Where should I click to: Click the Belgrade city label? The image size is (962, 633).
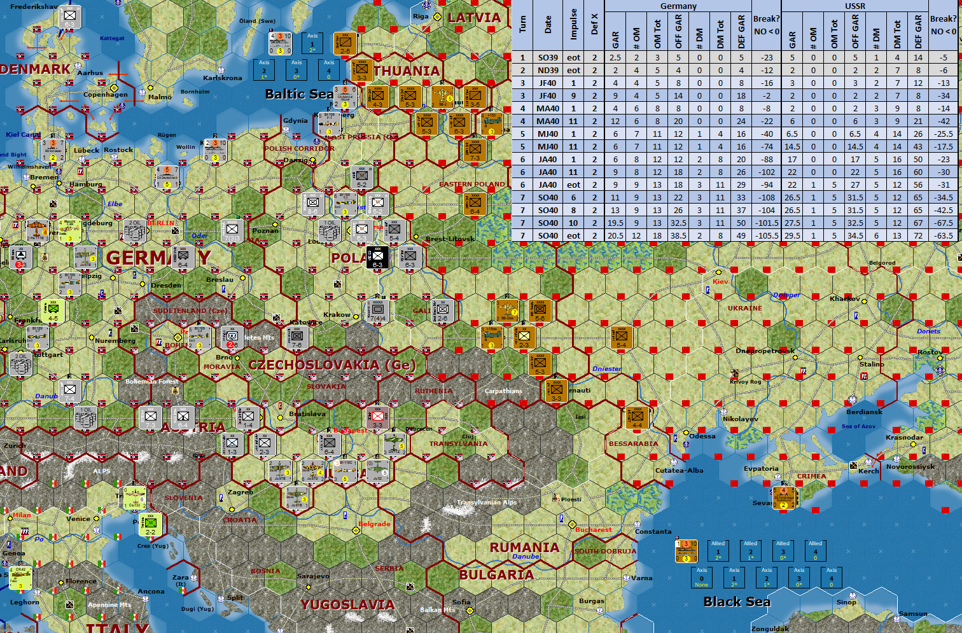click(374, 524)
